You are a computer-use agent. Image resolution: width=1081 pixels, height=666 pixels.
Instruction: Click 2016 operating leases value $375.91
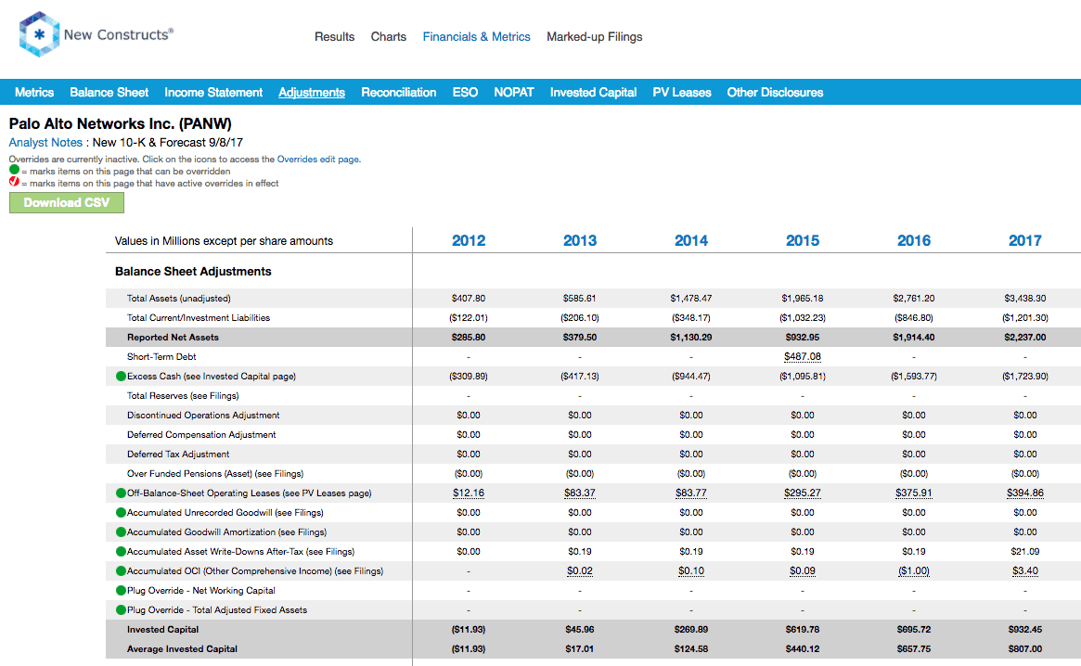tap(914, 493)
